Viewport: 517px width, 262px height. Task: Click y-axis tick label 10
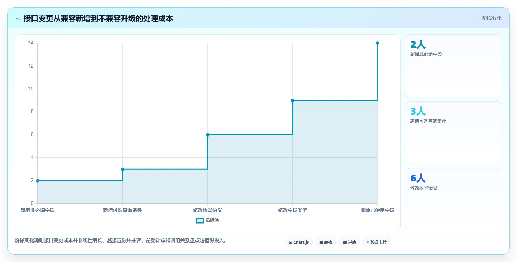(31, 89)
